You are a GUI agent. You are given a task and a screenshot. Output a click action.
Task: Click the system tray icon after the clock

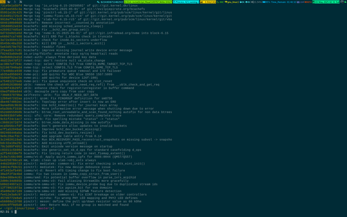click(x=342, y=2)
